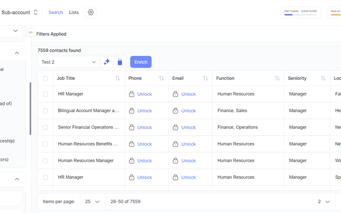Sort by Function column arrows
This screenshot has width=341, height=213.
tap(277, 78)
